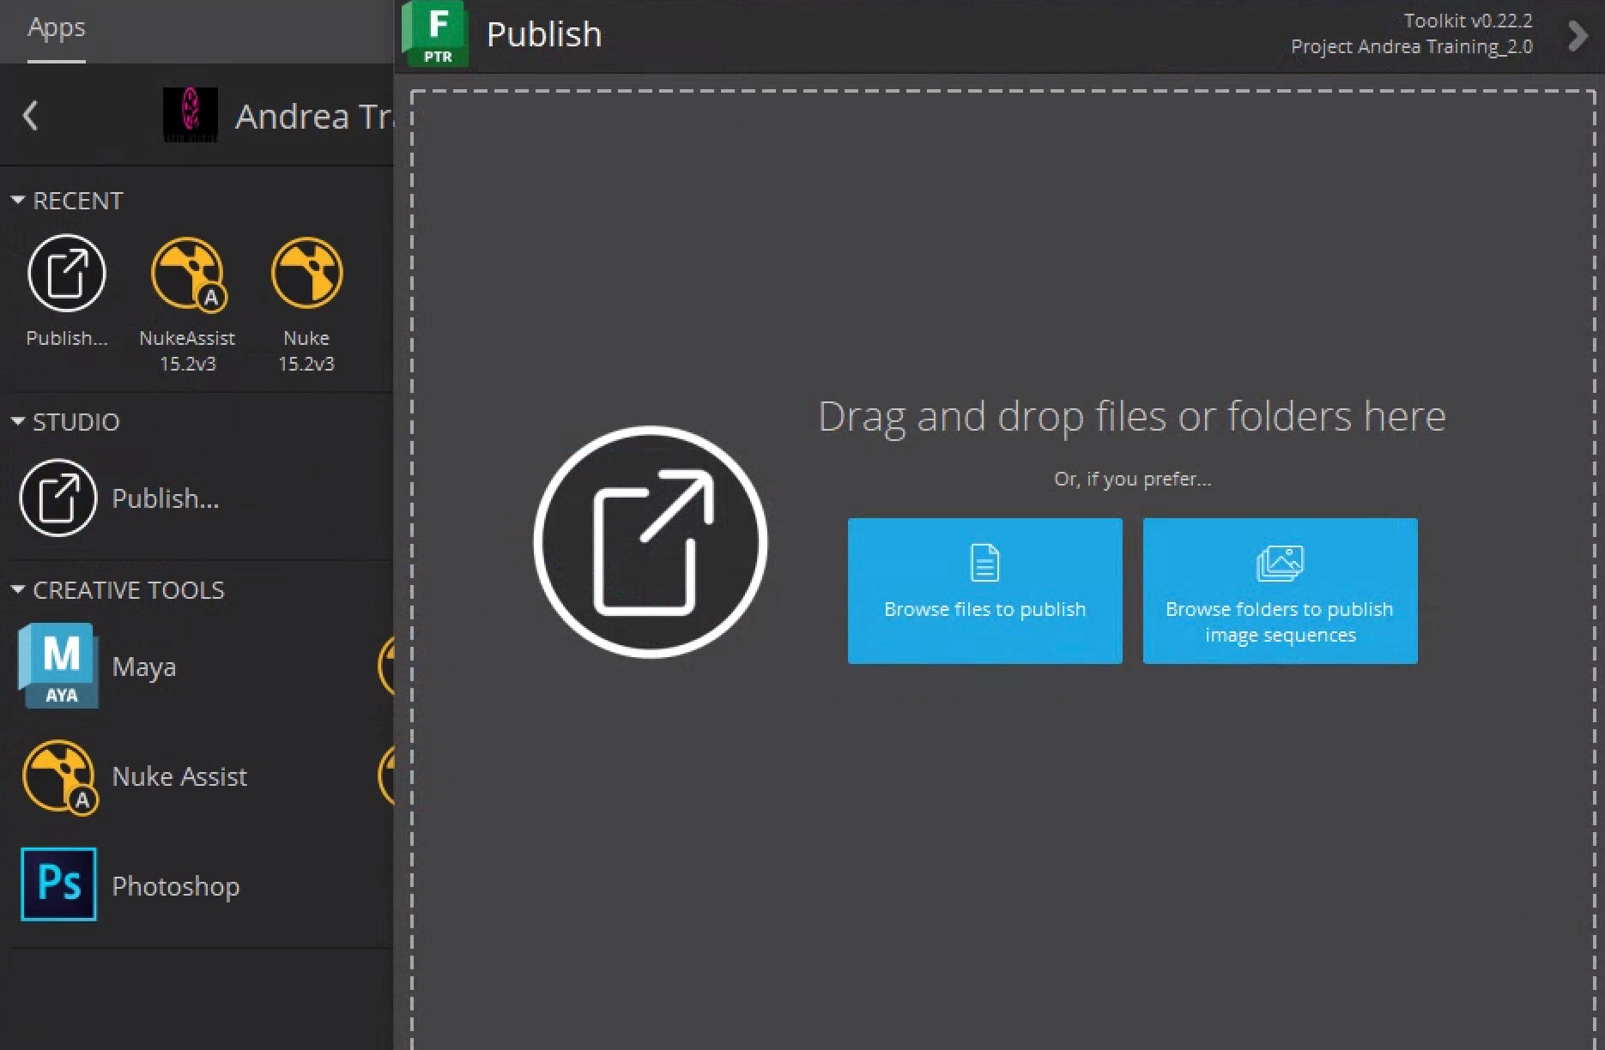Browse files to publish

984,590
